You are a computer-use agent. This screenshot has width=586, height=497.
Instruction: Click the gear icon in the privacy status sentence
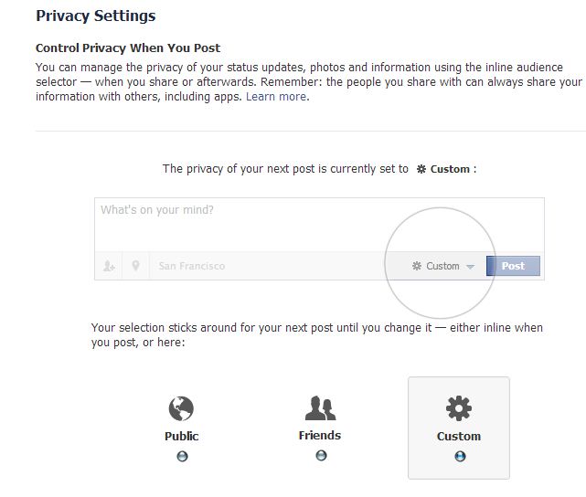(421, 169)
